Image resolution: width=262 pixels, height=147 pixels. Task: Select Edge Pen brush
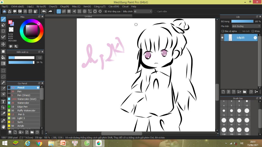click(24, 107)
